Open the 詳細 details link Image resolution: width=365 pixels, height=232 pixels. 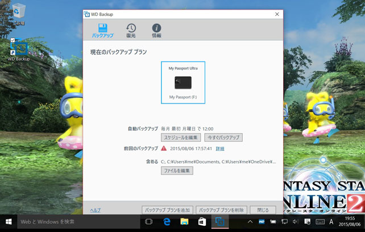pyautogui.click(x=220, y=148)
